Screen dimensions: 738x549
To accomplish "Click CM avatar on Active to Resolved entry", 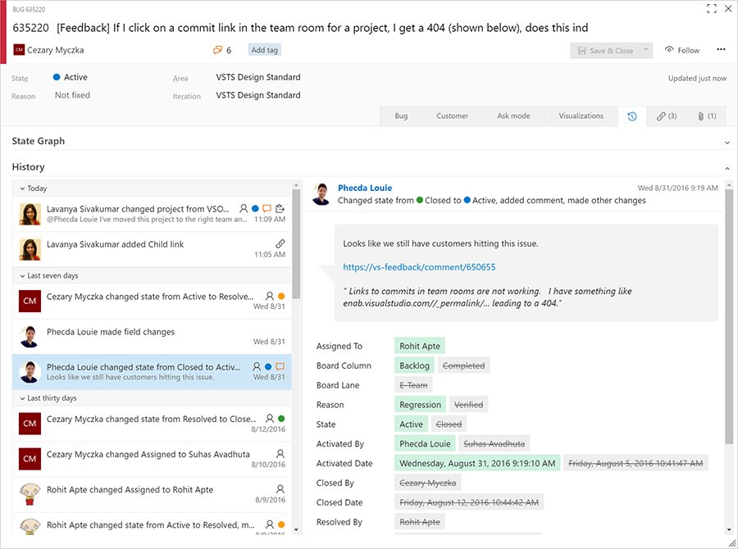I will [30, 301].
